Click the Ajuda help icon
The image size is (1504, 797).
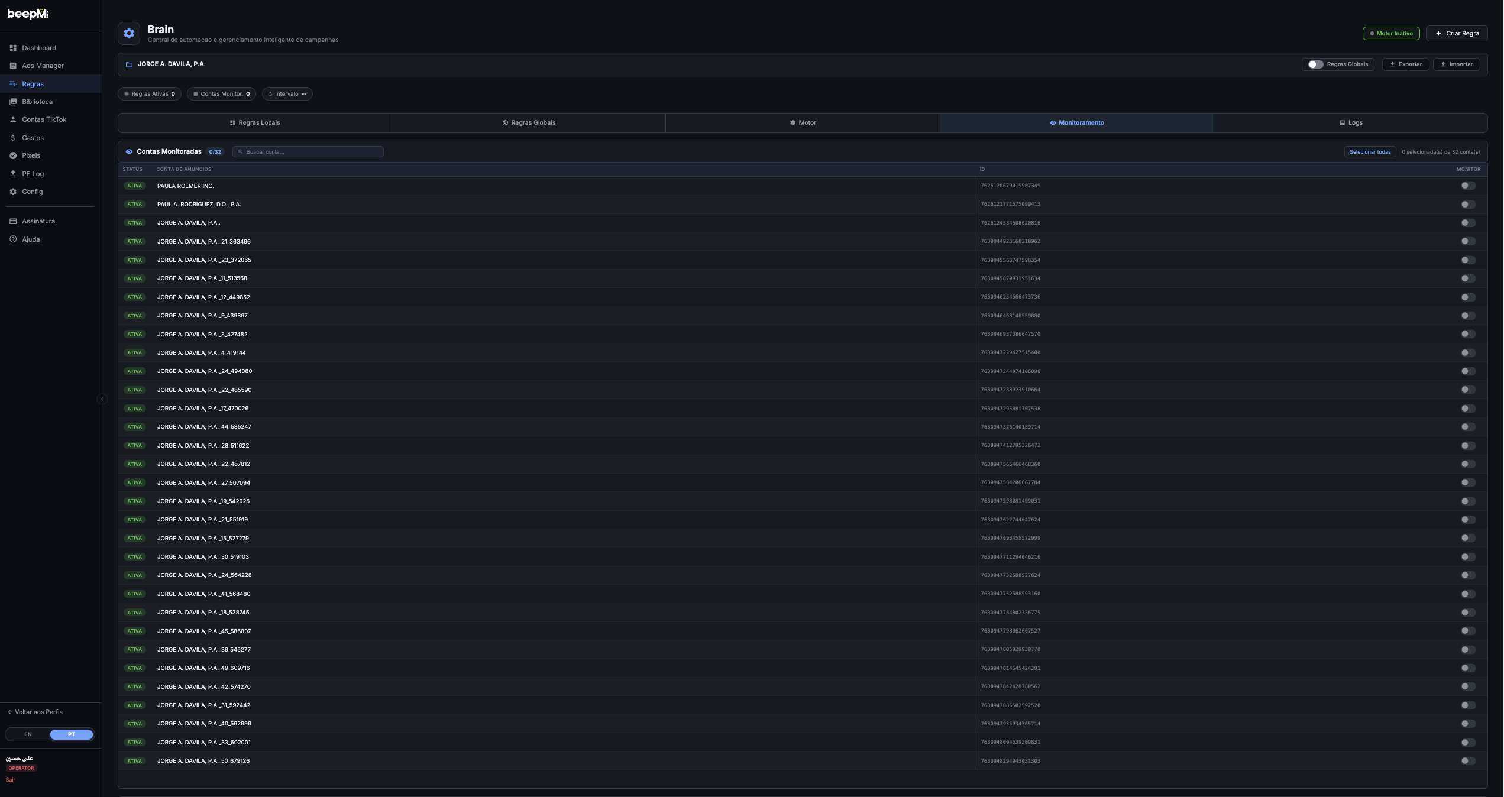click(x=13, y=239)
